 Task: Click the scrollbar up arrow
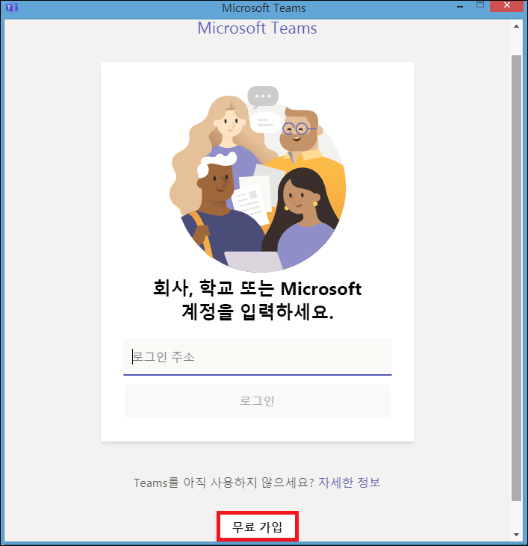(517, 26)
